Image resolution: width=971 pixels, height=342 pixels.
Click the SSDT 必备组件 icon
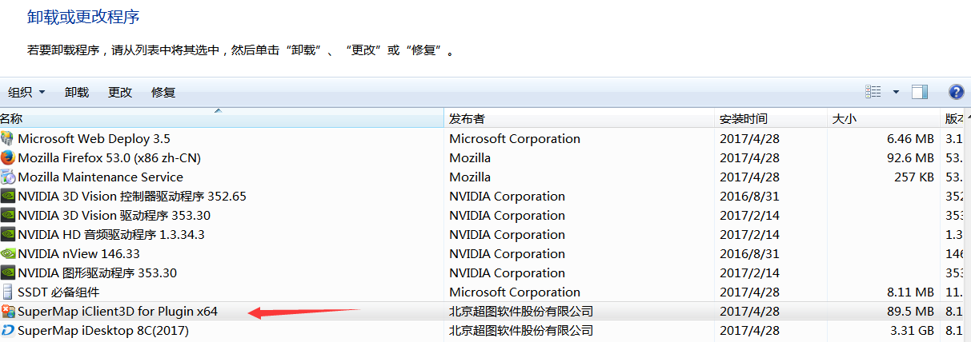pyautogui.click(x=8, y=292)
